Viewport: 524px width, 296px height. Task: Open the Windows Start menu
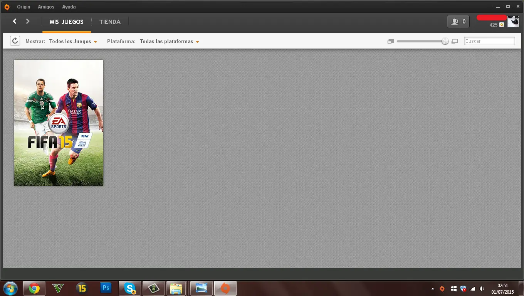click(x=10, y=288)
